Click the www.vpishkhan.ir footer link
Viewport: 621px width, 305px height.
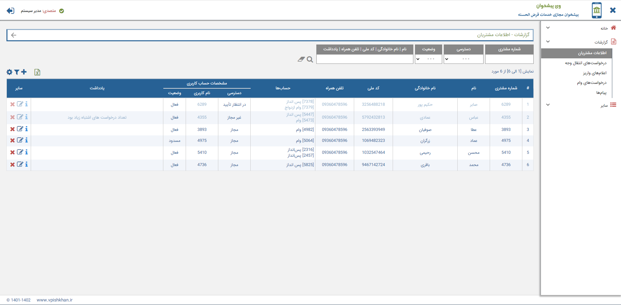pyautogui.click(x=54, y=300)
